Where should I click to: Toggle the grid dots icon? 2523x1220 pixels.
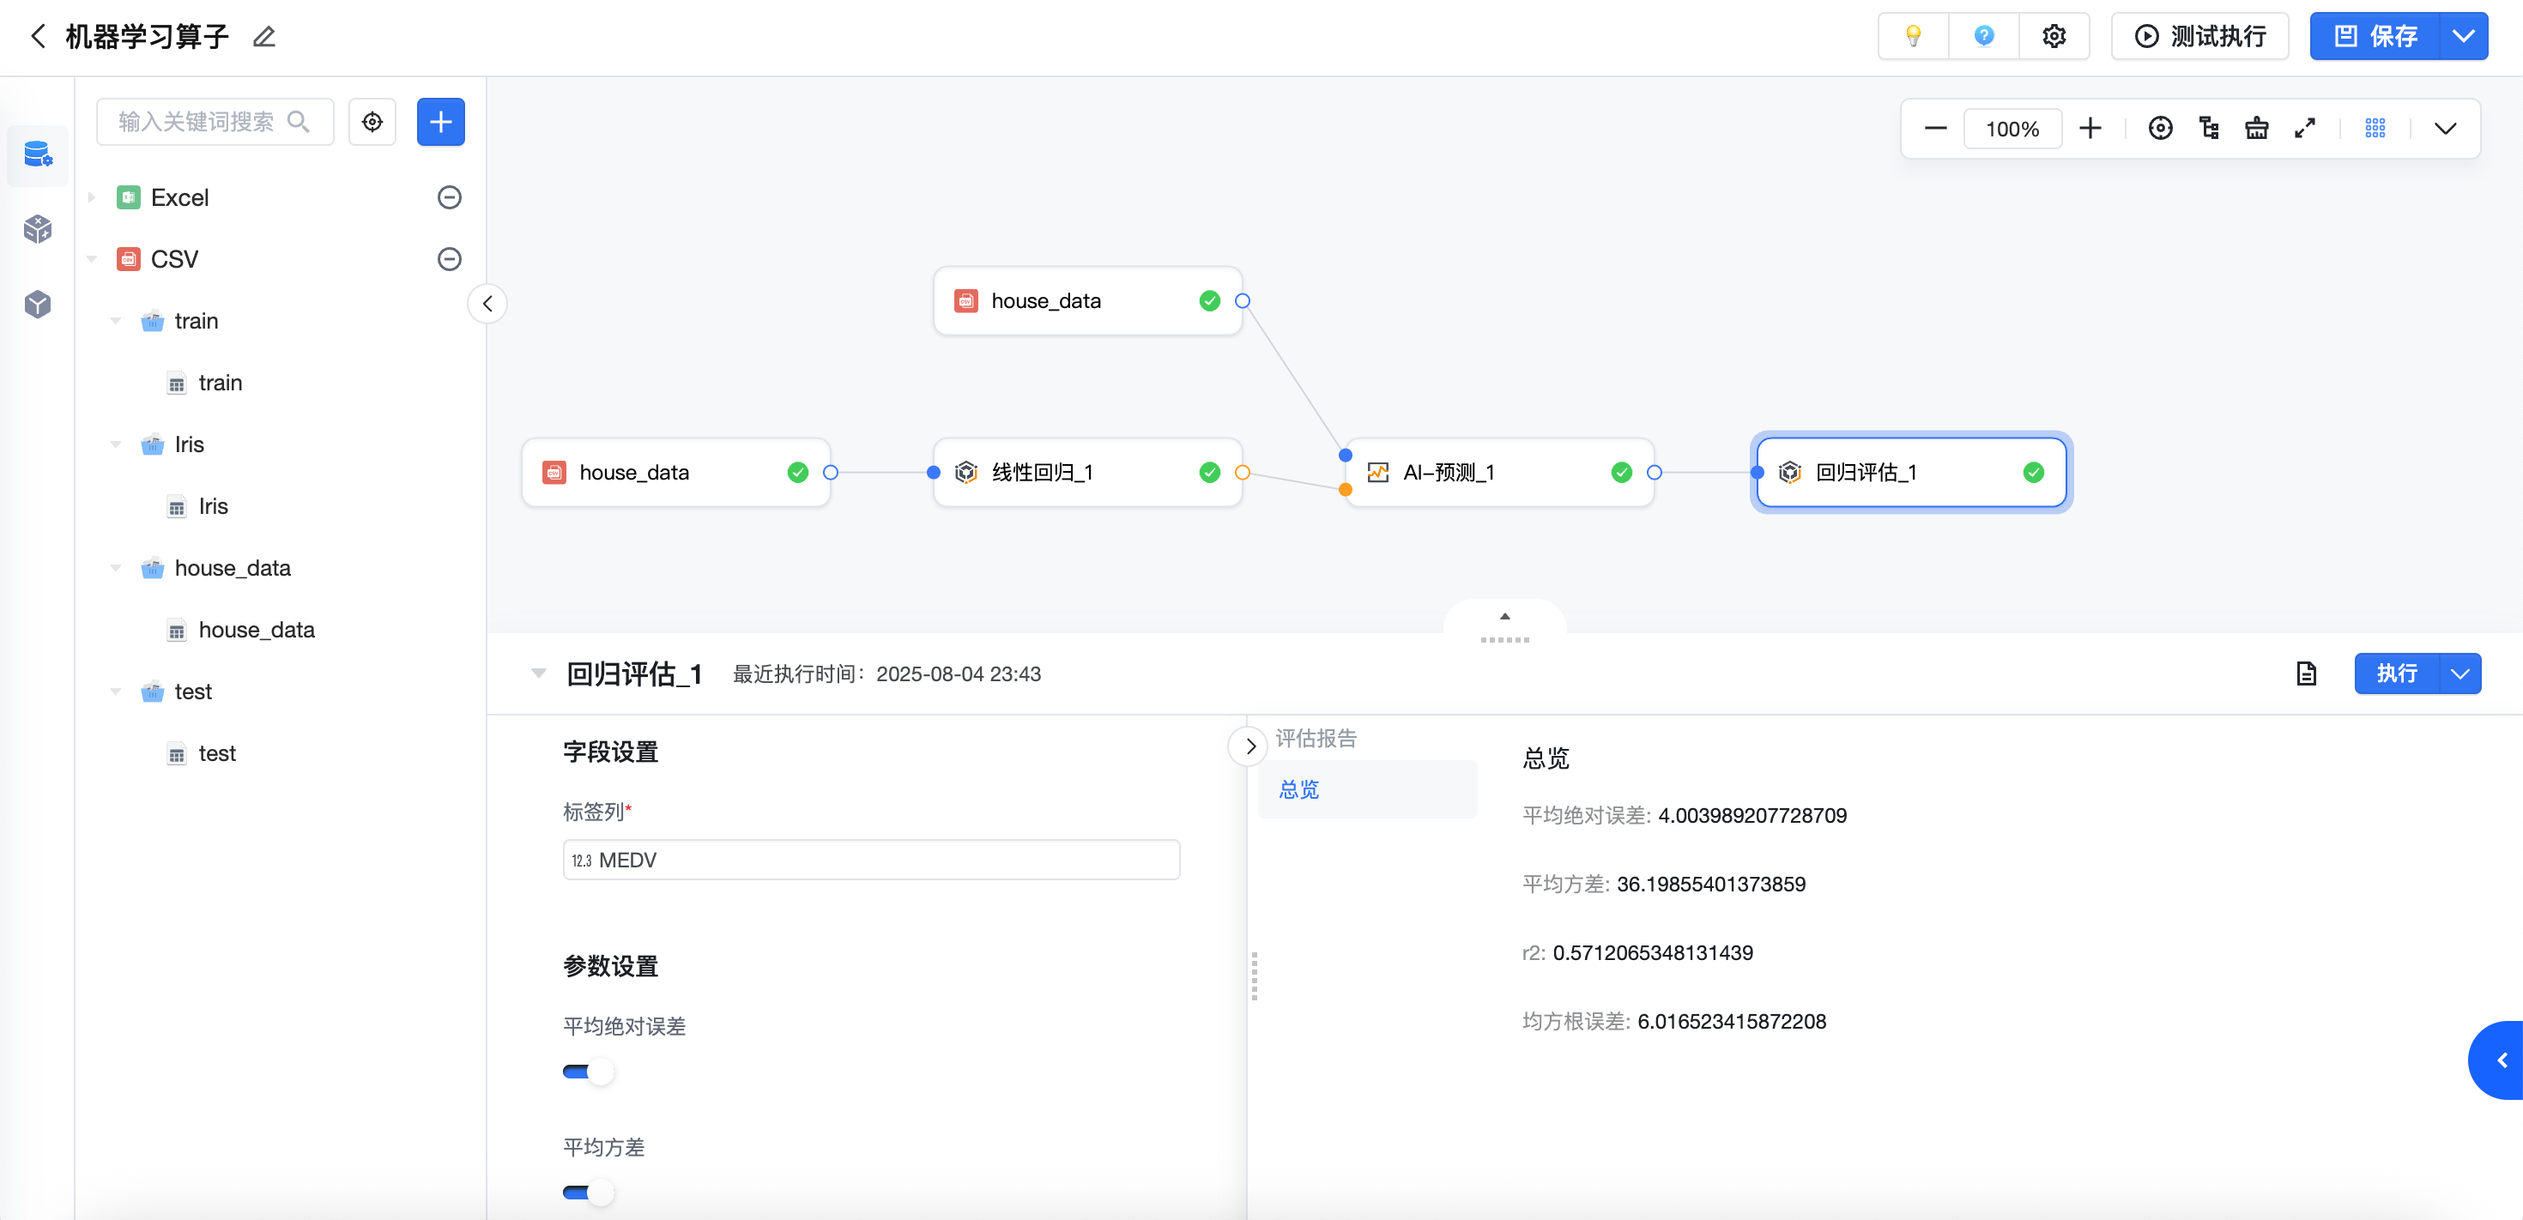[x=2375, y=129]
